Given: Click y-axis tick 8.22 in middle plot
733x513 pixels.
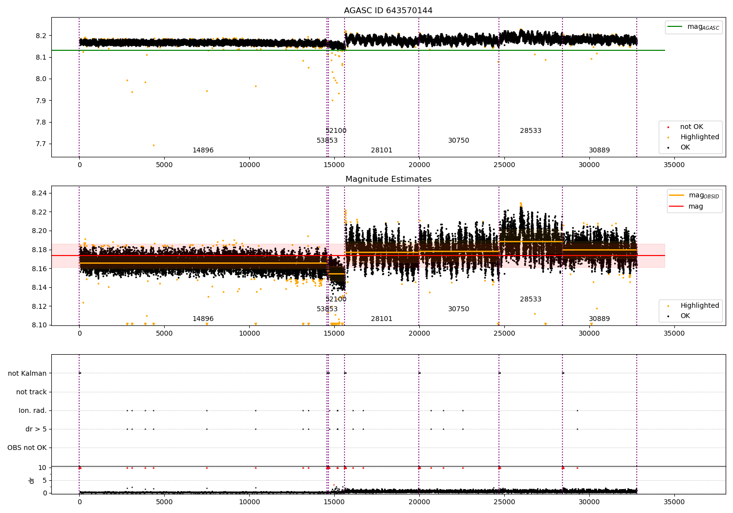Looking at the screenshot, I should pos(39,212).
